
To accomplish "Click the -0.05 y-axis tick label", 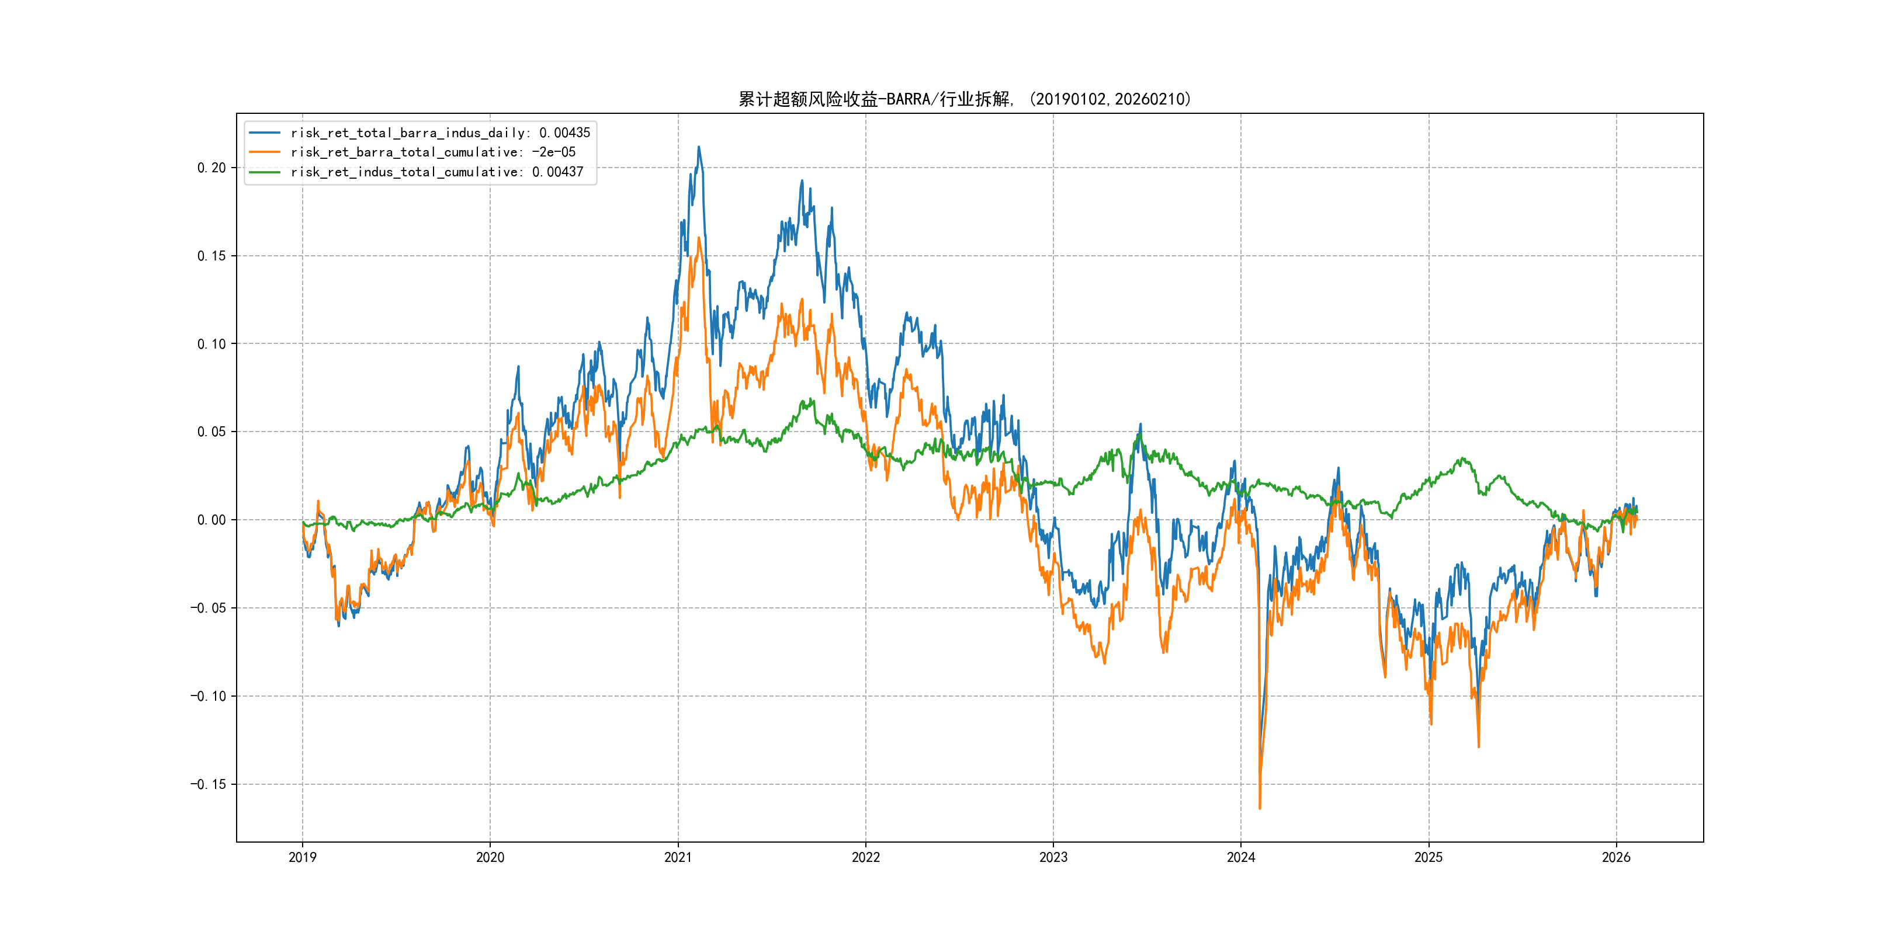I will (x=208, y=608).
